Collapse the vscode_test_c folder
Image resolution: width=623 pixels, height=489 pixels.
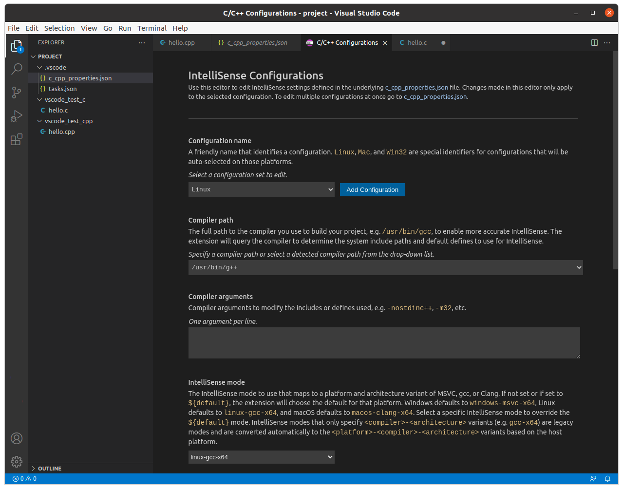pos(39,99)
